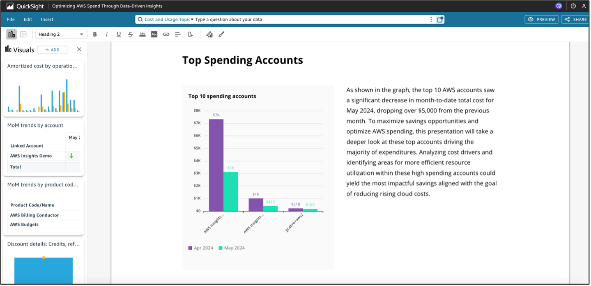This screenshot has height=286, width=591.
Task: Click the + ADD visuals button
Action: pos(52,50)
